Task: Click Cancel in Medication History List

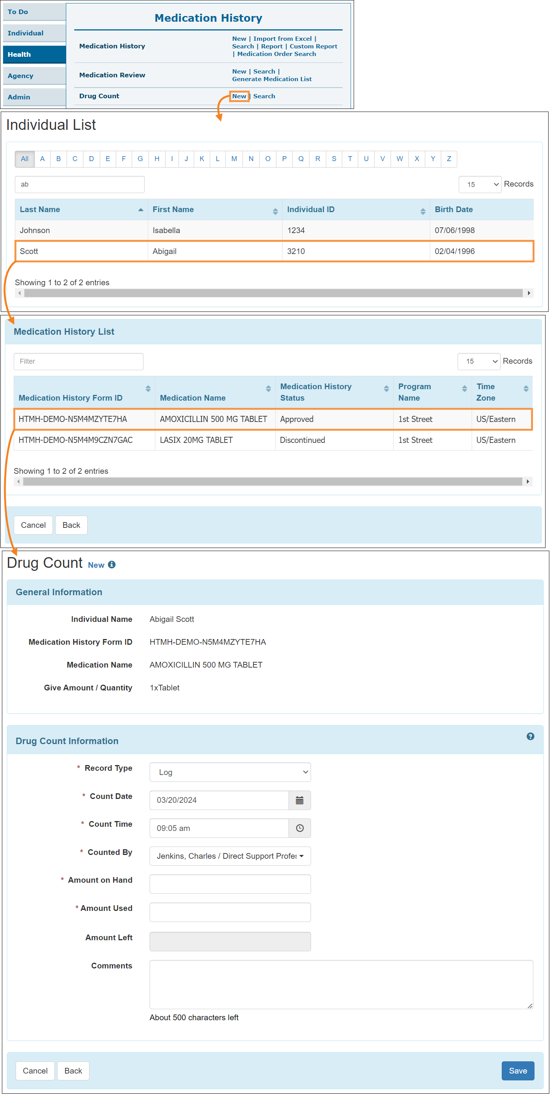Action: (x=33, y=526)
